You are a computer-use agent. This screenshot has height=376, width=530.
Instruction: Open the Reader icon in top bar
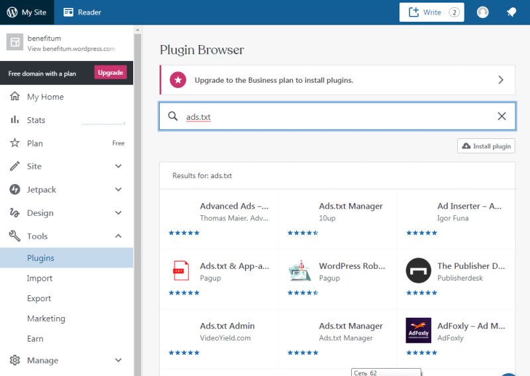point(68,12)
